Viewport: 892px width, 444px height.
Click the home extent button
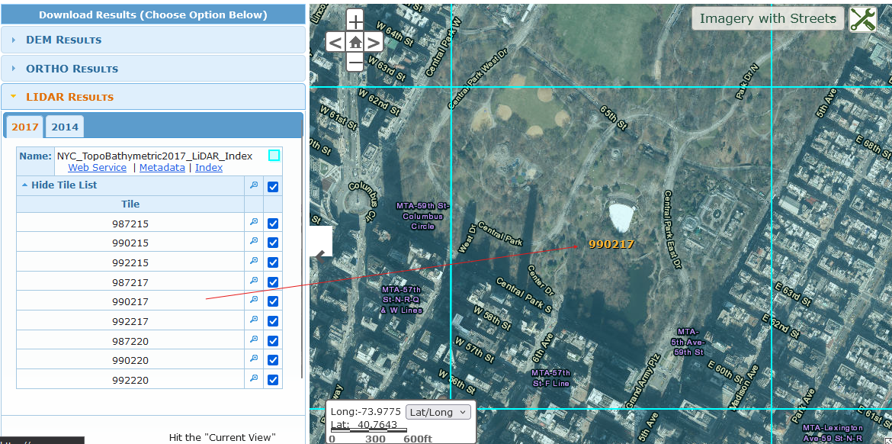[x=355, y=42]
